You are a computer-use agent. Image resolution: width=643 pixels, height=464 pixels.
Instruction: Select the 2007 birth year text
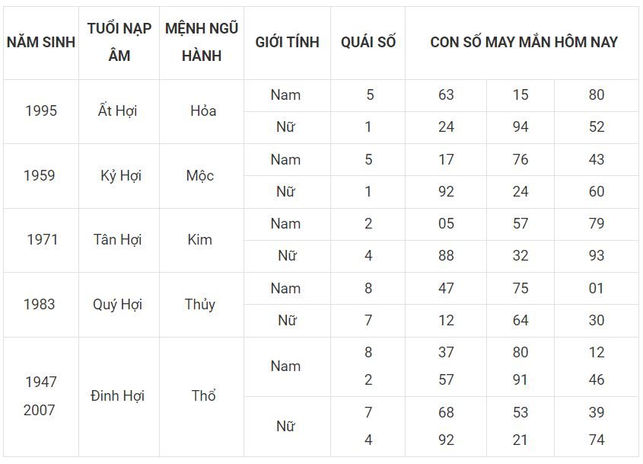coord(40,410)
